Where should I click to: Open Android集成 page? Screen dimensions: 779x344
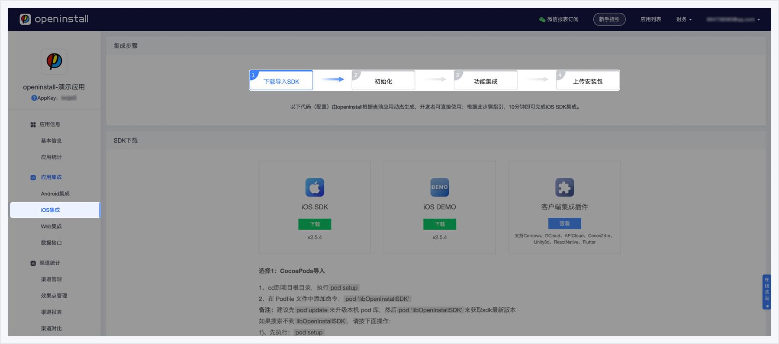click(55, 194)
